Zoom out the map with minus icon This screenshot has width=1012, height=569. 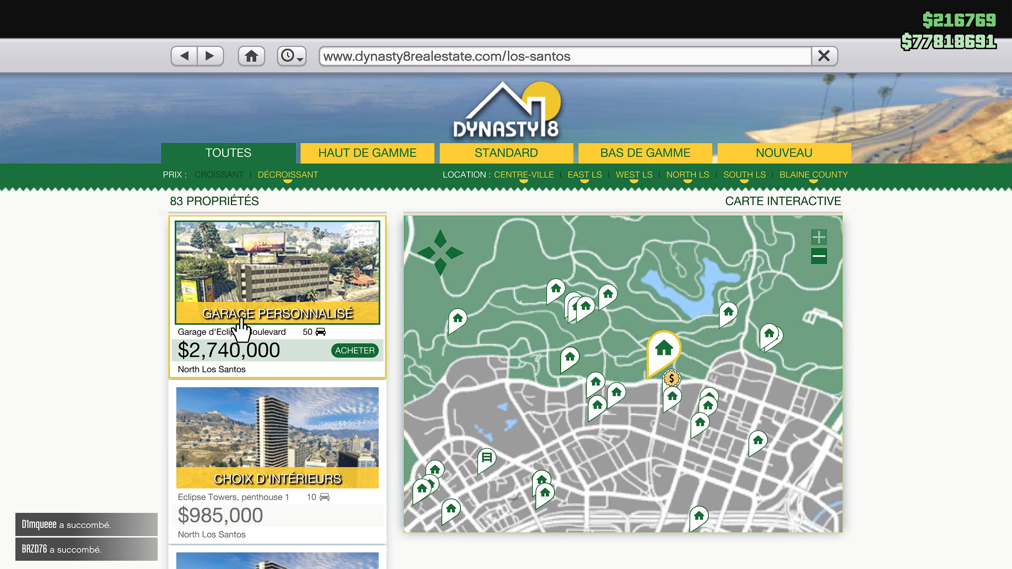819,256
